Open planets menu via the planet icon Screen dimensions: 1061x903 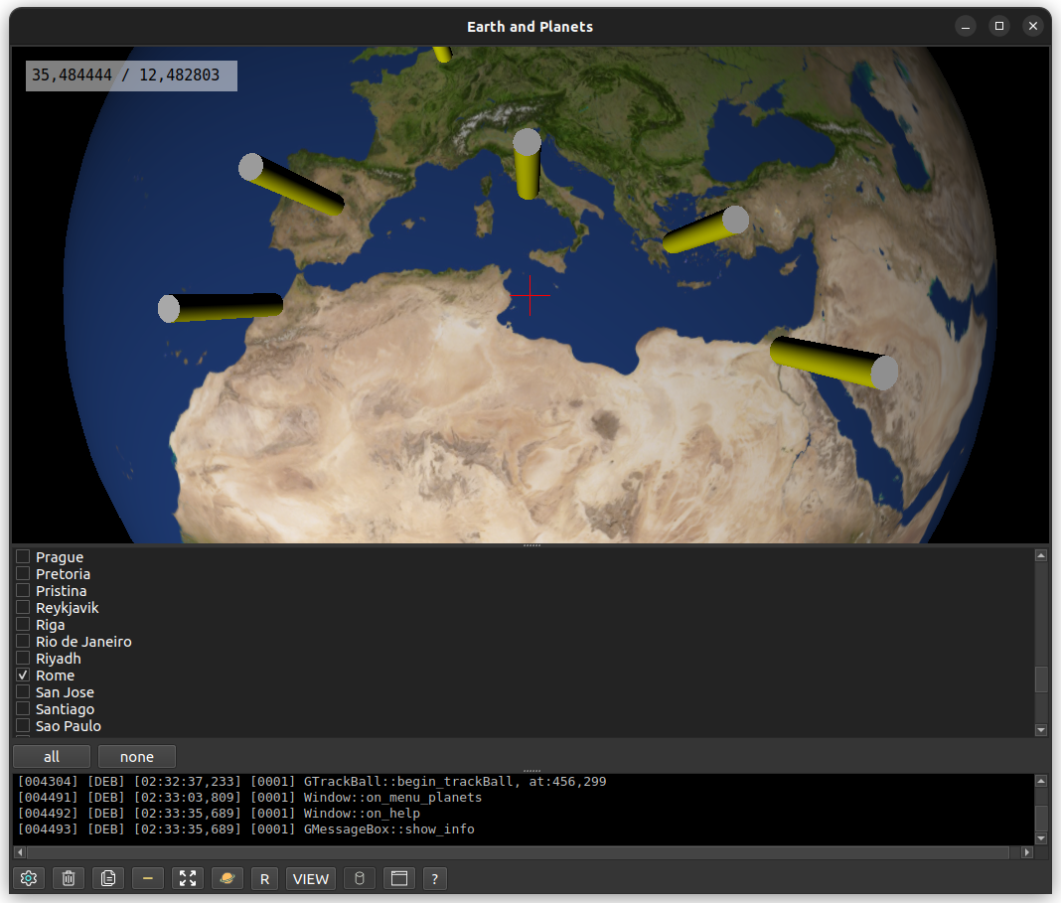click(227, 878)
